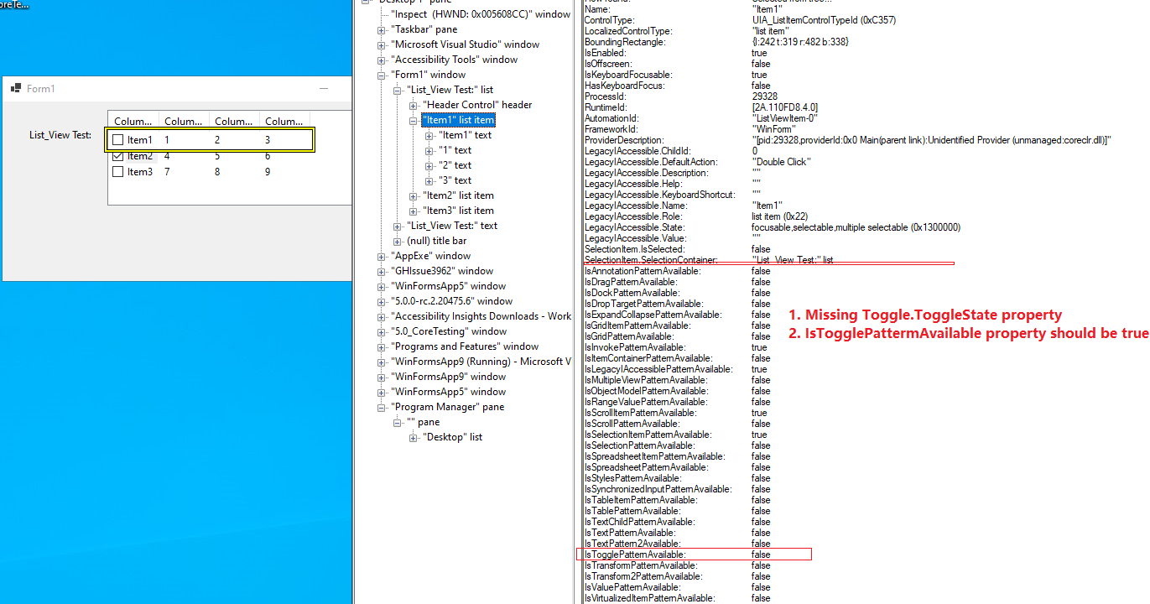Collapse the "Form1" window node

click(x=382, y=74)
